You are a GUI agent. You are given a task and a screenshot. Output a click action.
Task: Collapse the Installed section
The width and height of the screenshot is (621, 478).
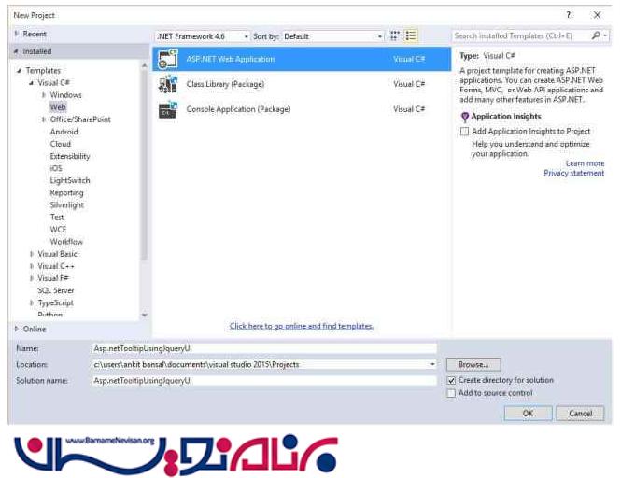(16, 51)
